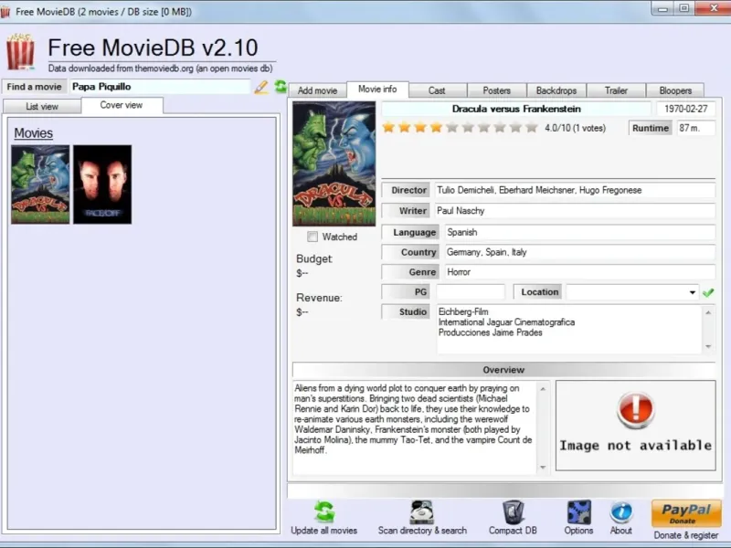Open the About info icon
The image size is (731, 548).
(621, 512)
